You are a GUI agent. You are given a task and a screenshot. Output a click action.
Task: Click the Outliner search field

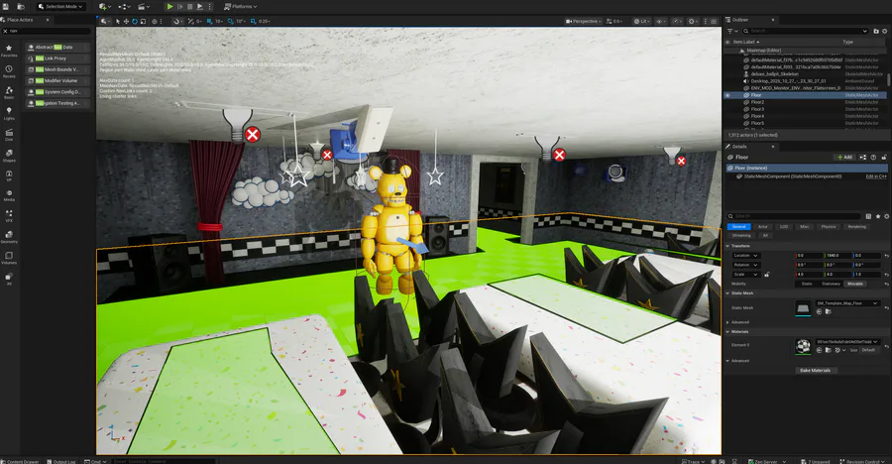(805, 31)
